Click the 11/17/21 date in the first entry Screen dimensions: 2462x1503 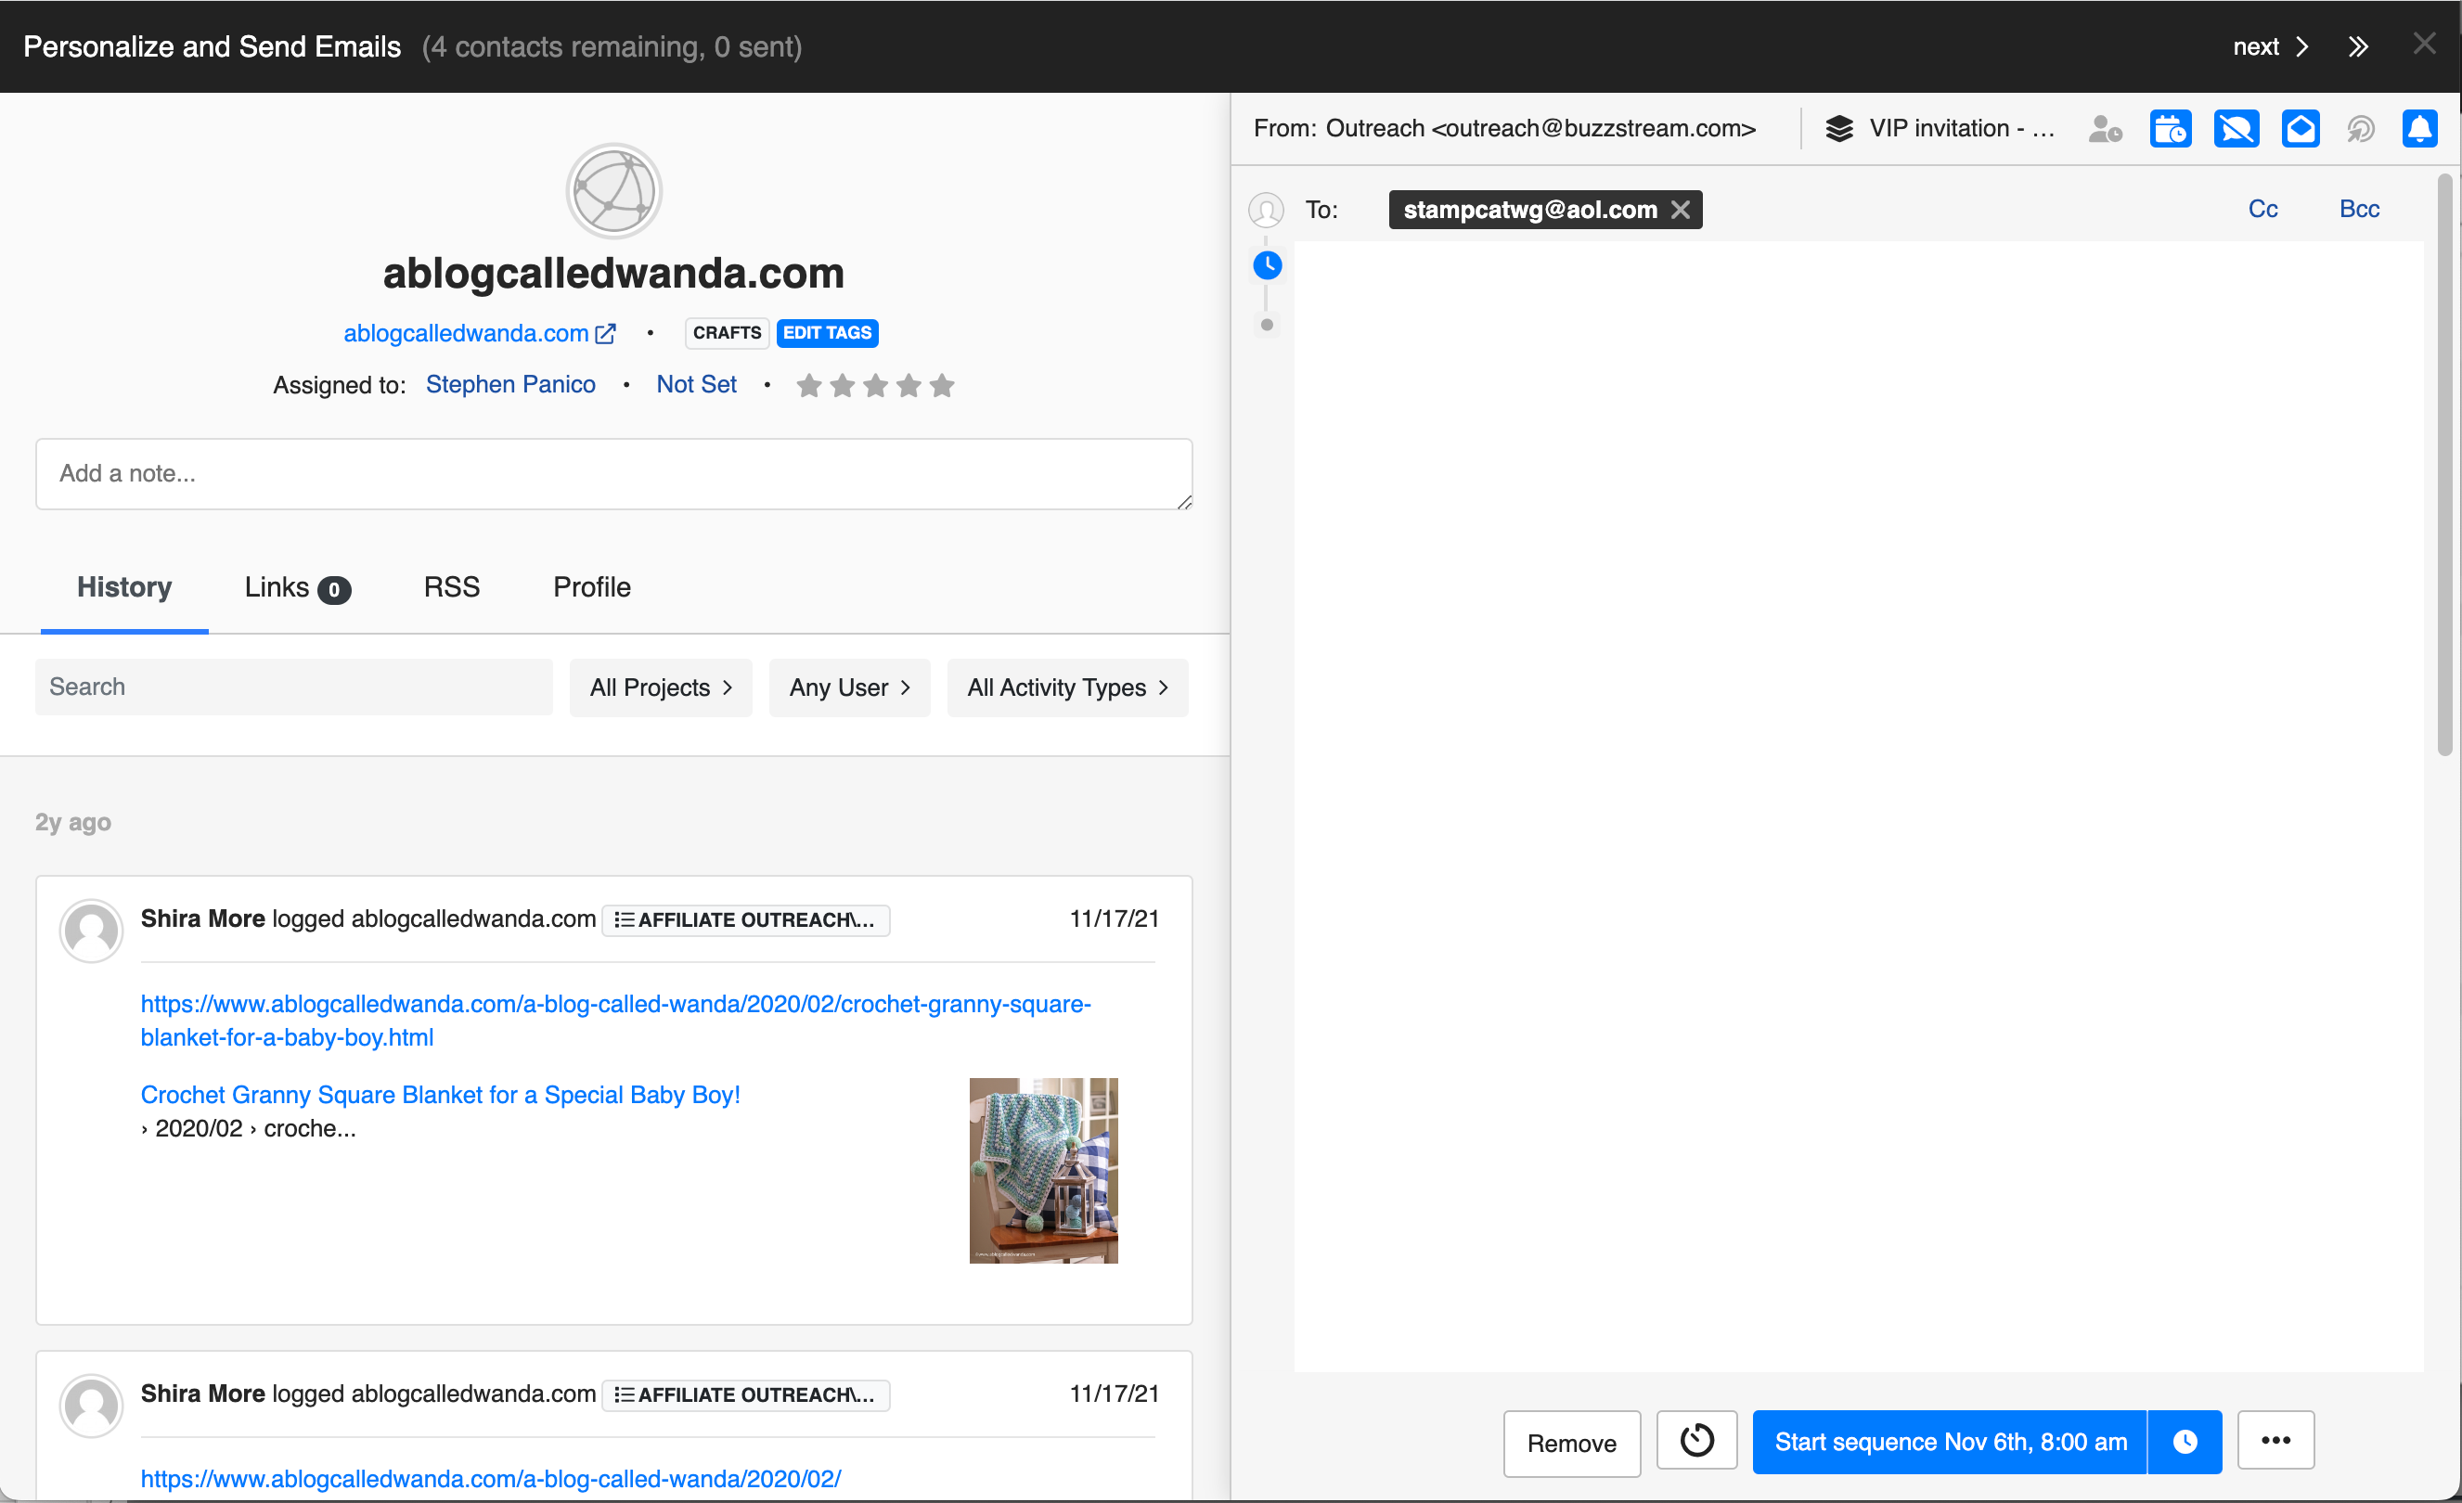pyautogui.click(x=1115, y=918)
